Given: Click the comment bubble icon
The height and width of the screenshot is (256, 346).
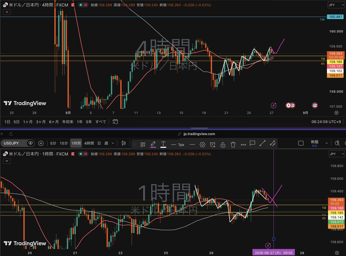Looking at the screenshot, I should pos(252,143).
